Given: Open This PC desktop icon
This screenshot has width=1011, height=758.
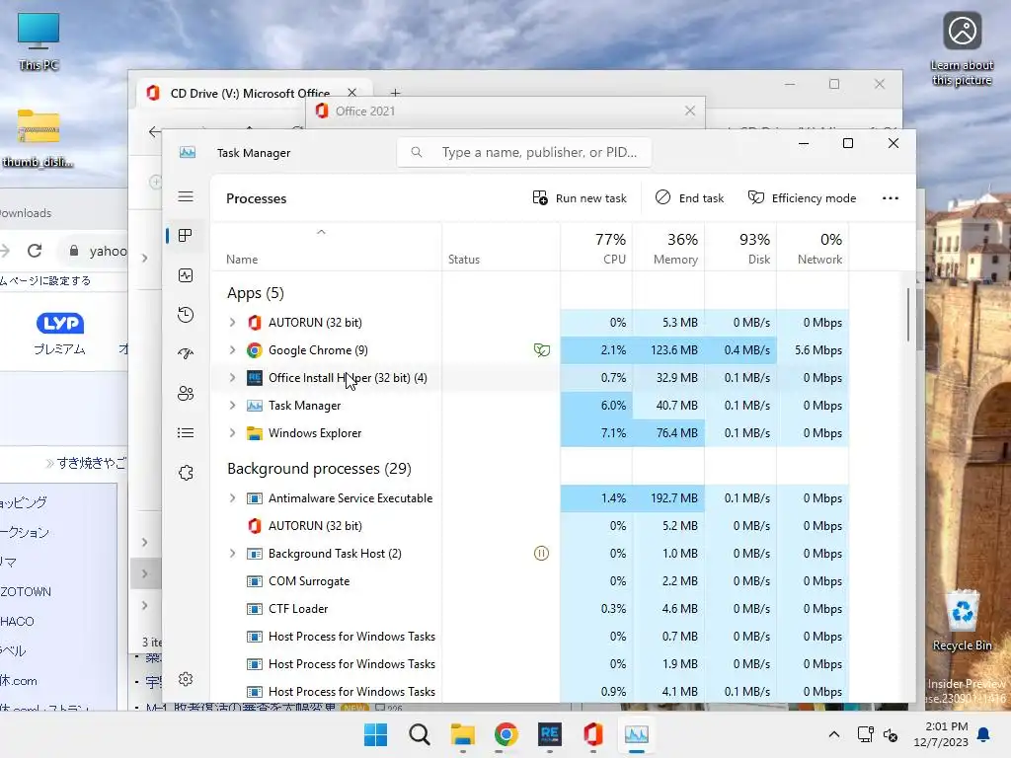Looking at the screenshot, I should pos(39,40).
